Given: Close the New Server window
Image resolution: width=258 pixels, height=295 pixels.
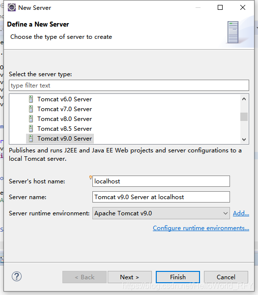Looking at the screenshot, I should 243,7.
